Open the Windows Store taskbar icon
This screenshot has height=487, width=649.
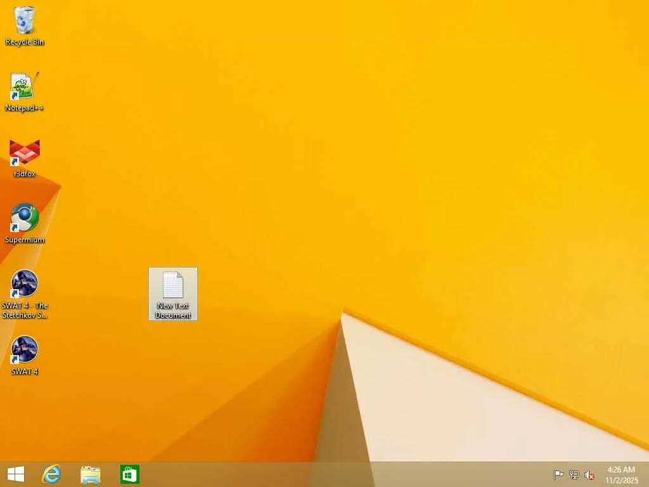(x=129, y=474)
